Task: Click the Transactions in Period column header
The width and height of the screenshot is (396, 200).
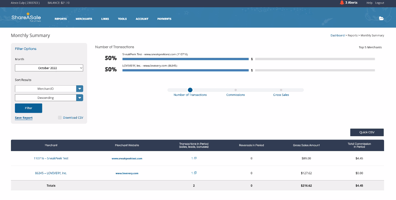Action: coord(194,145)
